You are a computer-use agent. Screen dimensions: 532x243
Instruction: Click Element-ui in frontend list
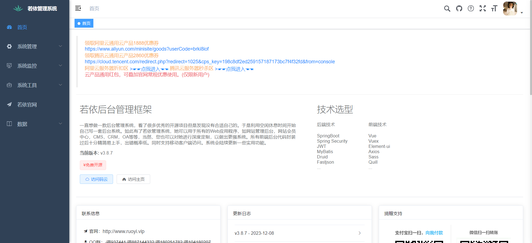[x=379, y=146]
